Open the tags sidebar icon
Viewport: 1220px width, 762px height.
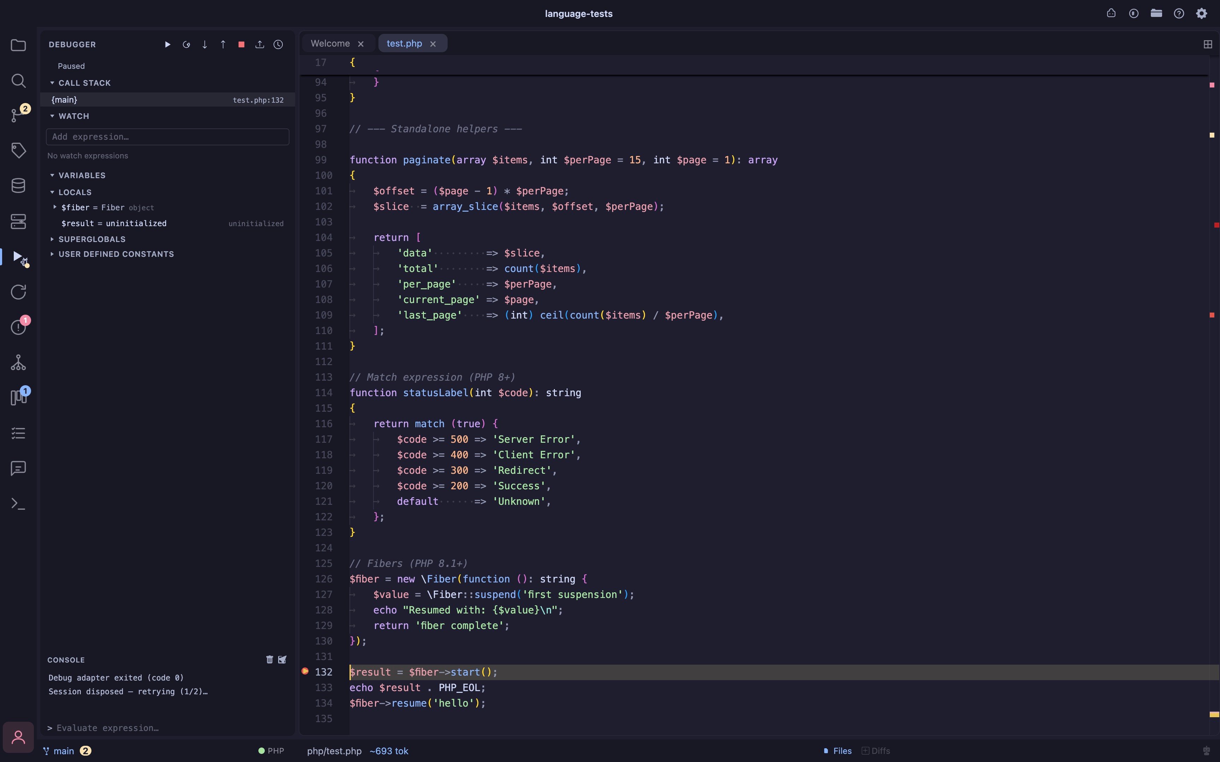coord(18,150)
